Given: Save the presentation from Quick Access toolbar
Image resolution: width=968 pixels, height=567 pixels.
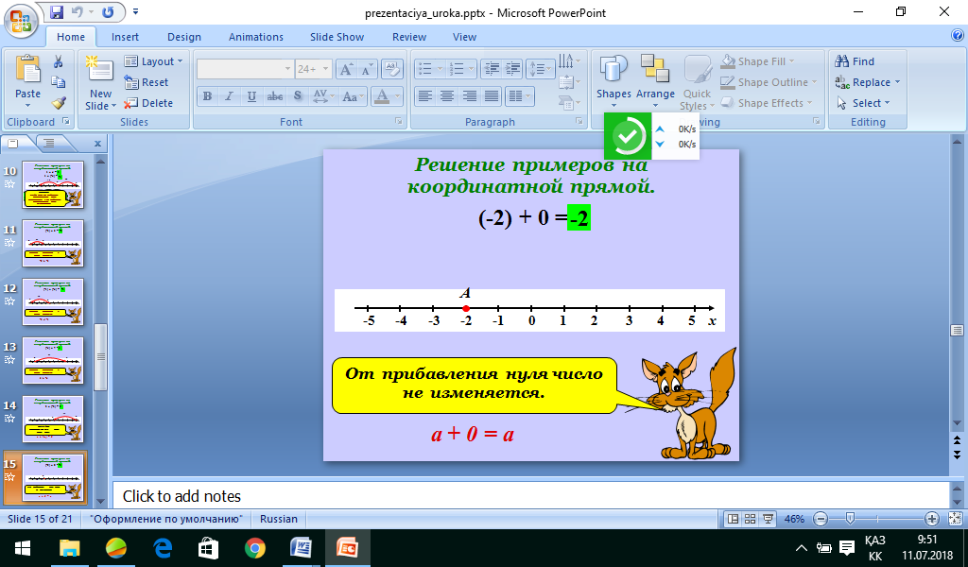Looking at the screenshot, I should click(57, 11).
